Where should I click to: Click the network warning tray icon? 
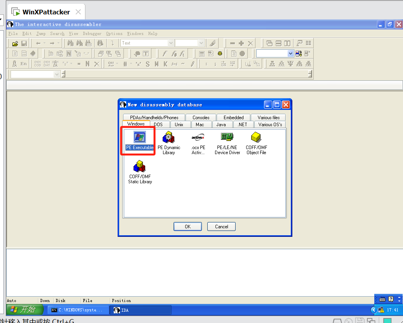tap(381, 310)
